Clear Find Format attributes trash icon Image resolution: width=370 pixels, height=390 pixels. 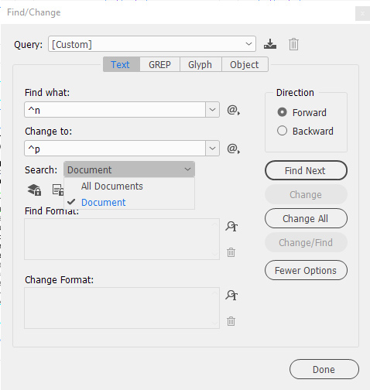tap(231, 252)
